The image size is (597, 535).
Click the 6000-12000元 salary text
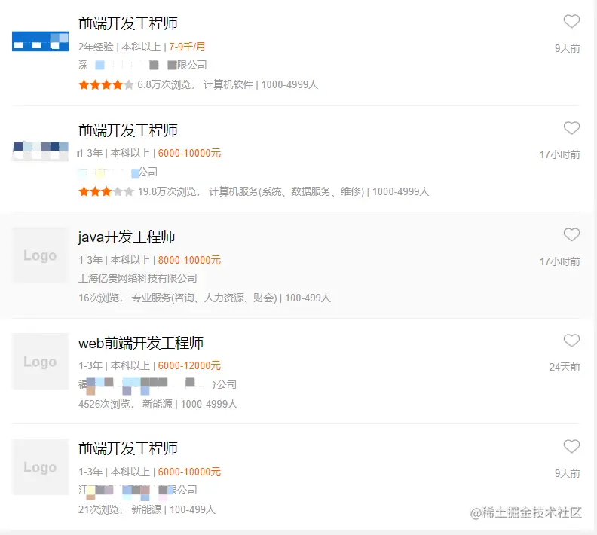[x=189, y=365]
